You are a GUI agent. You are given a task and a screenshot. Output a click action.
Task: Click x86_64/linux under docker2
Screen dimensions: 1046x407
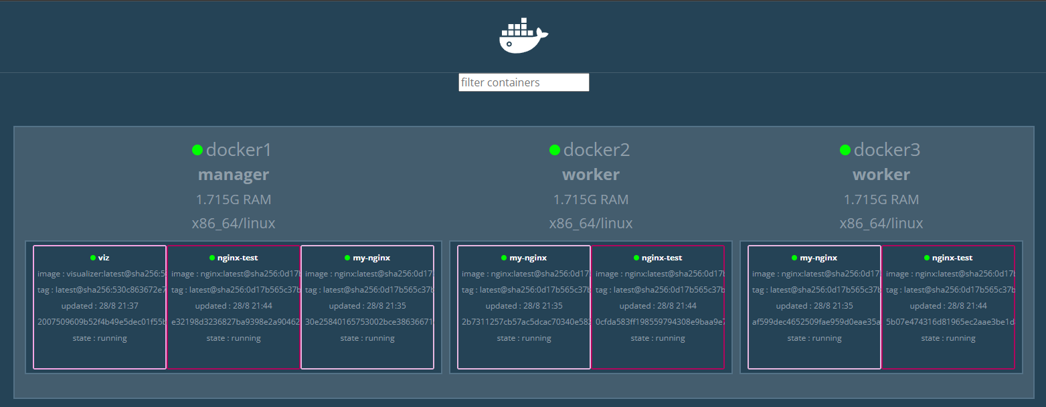591,224
